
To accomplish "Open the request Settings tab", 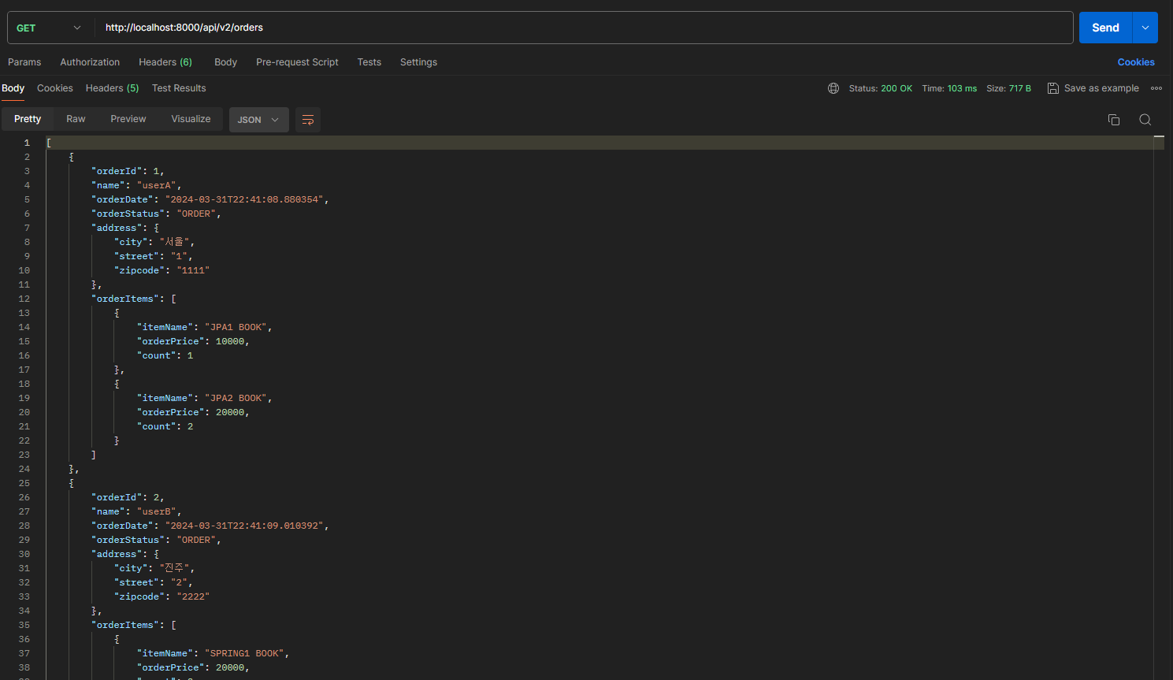I will [418, 62].
